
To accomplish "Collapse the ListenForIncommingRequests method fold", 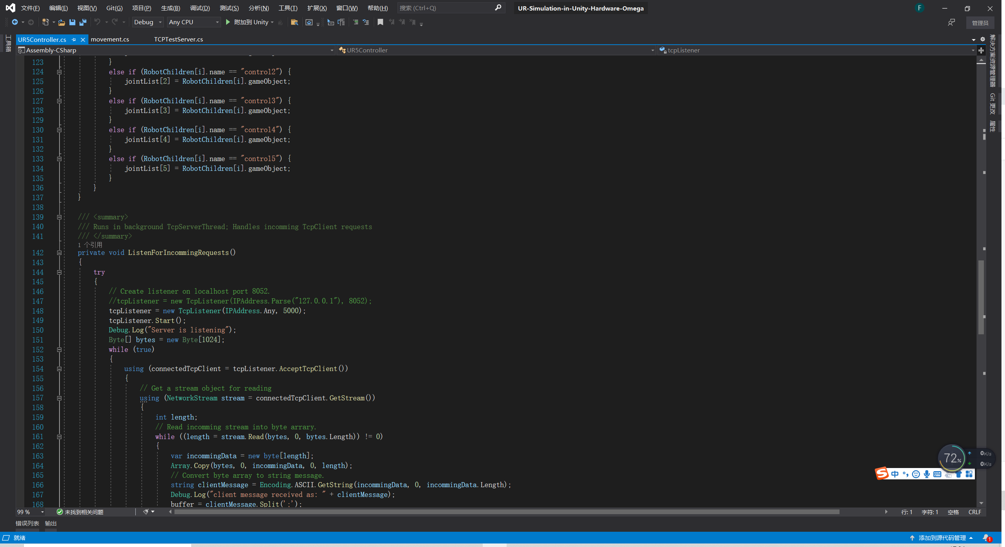I will point(59,253).
